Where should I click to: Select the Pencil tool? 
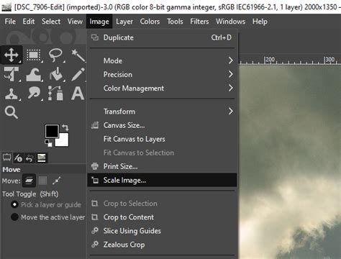point(78,74)
